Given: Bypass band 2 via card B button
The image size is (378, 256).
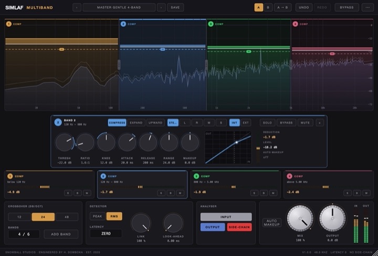Looking at the screenshot, I should 171,193.
